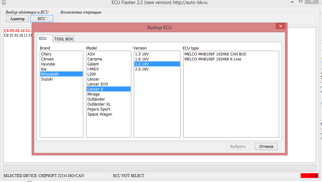
Task: Click the red V: 0 status indicator
Action: click(x=309, y=175)
